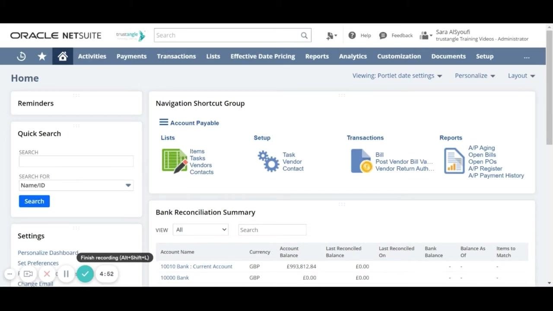Open the user role switcher icon
553x311 pixels.
click(x=426, y=35)
